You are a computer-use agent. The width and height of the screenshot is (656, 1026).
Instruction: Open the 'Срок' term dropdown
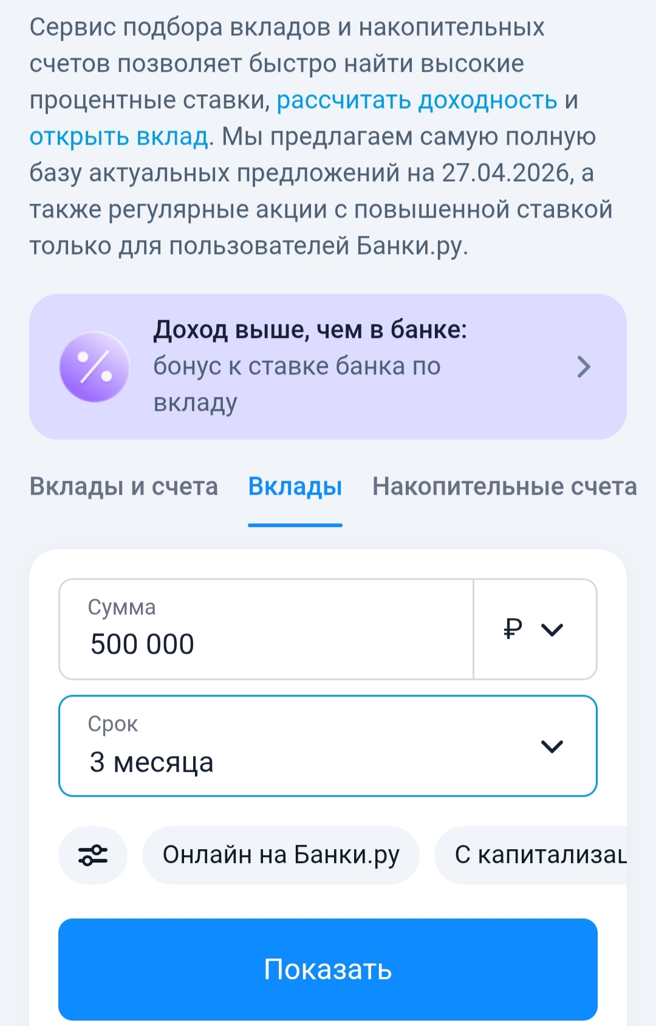click(328, 746)
